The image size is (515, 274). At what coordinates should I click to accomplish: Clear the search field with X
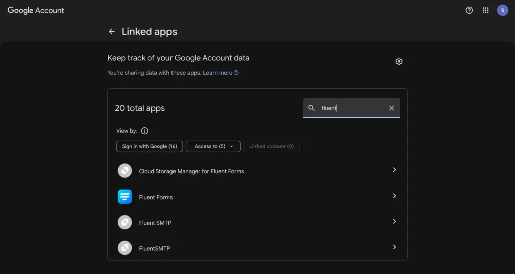pyautogui.click(x=391, y=108)
